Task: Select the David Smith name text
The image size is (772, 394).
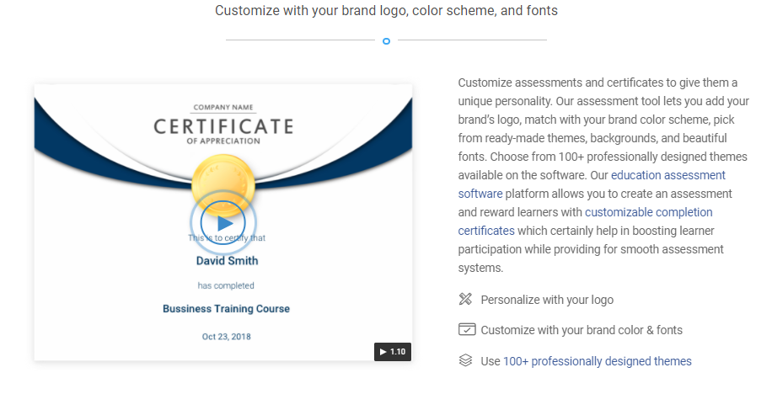Action: [x=227, y=261]
